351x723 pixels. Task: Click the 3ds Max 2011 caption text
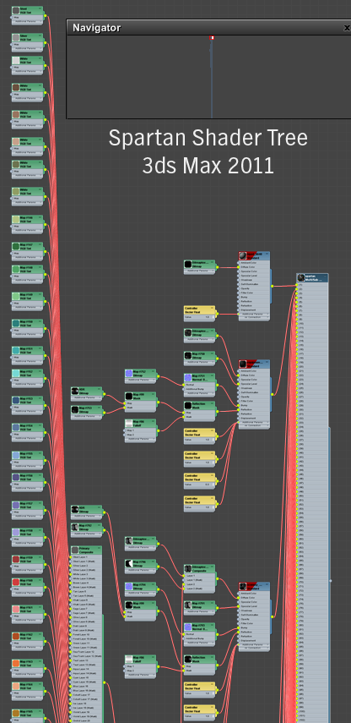click(208, 166)
